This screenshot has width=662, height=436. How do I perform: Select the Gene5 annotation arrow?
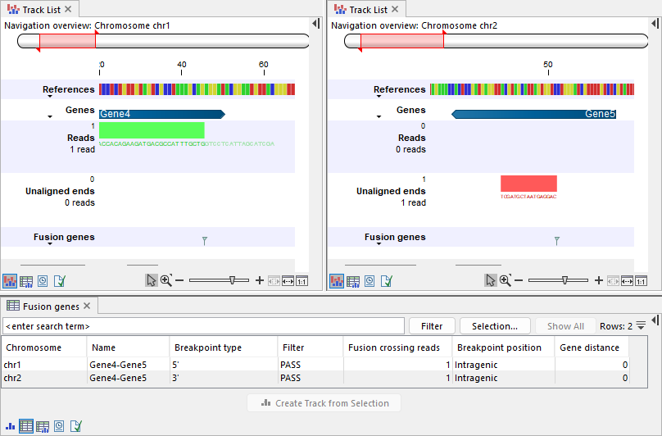[533, 114]
